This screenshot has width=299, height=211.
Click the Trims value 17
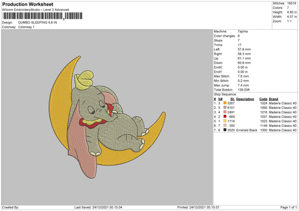240,45
